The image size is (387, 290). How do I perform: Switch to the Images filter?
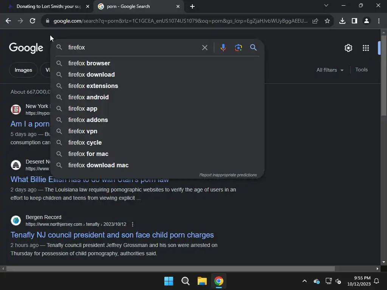point(23,70)
